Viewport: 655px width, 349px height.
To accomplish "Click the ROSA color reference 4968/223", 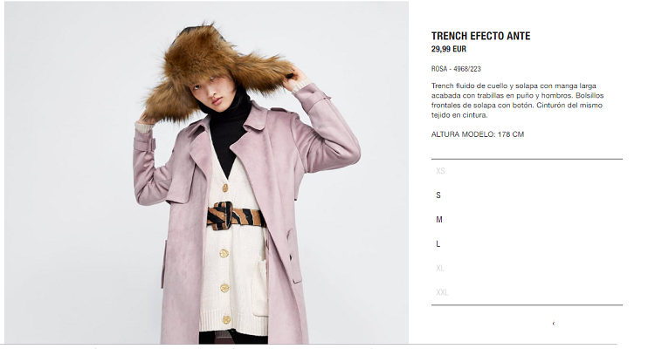I will 456,69.
